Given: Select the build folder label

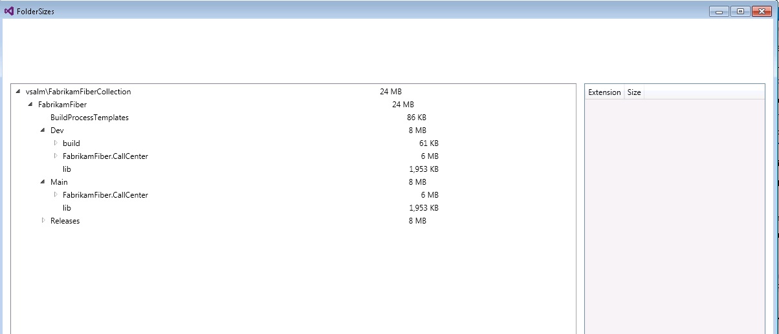Looking at the screenshot, I should (x=71, y=143).
